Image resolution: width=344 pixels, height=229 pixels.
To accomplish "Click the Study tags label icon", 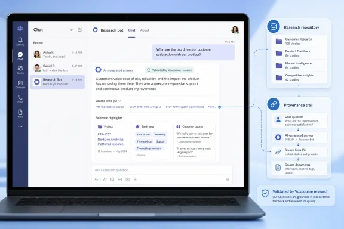I will (x=137, y=126).
